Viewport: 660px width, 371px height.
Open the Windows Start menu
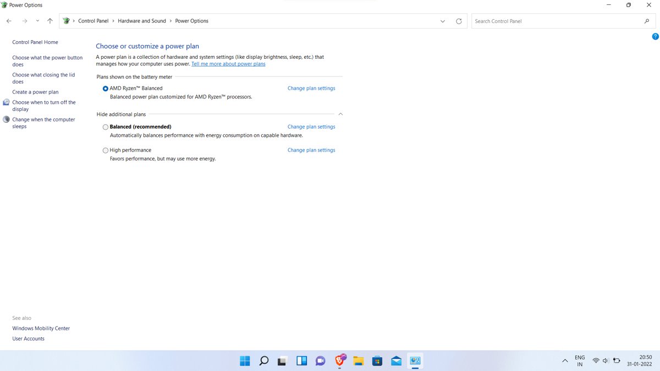point(245,361)
